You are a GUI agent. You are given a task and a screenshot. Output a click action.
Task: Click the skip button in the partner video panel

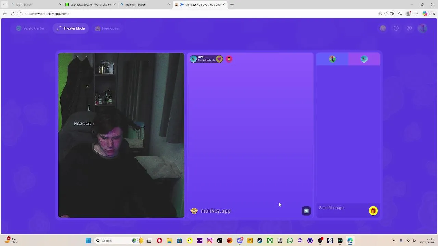point(306,211)
